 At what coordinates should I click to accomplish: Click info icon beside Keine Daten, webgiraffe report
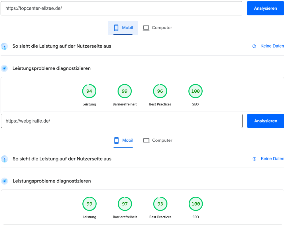coord(254,159)
